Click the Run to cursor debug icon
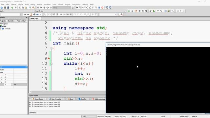This screenshot has width=210, height=118. tap(80, 8)
